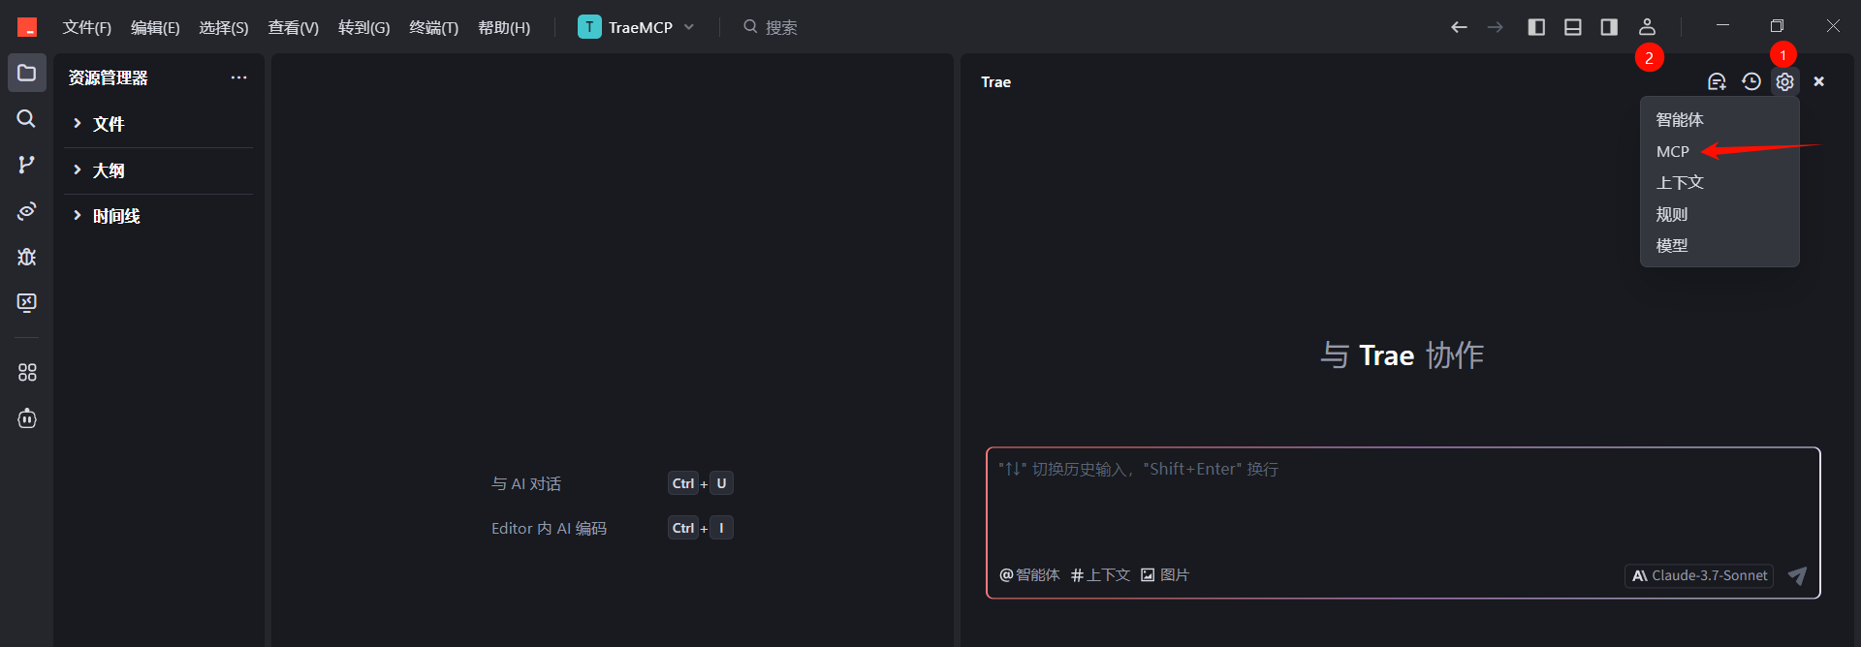Open the 帮助(H) menu
This screenshot has height=647, width=1861.
click(x=504, y=27)
